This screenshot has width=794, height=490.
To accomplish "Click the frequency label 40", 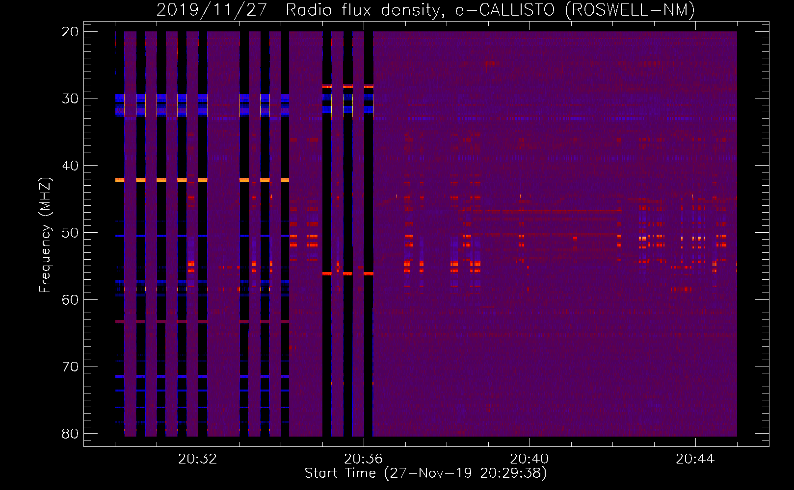I will [x=70, y=166].
